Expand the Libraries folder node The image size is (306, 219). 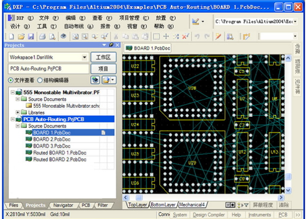(18, 112)
